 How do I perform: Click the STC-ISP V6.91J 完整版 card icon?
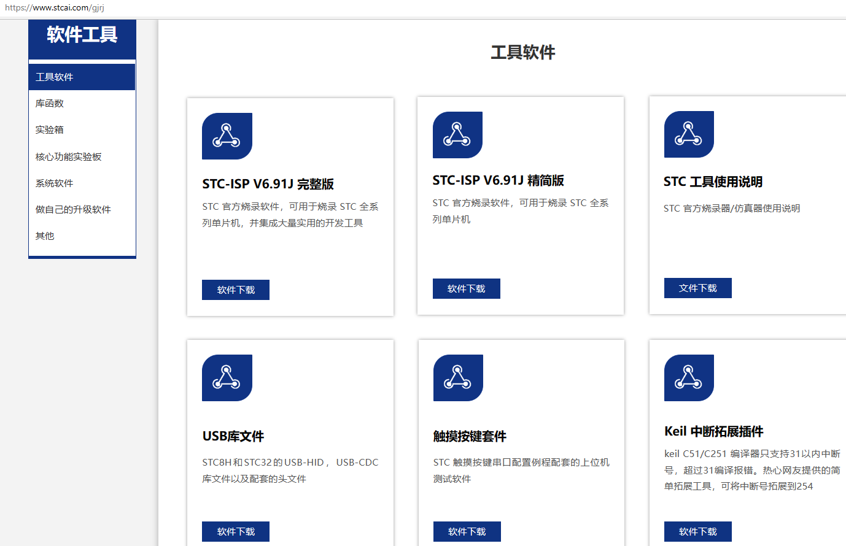[227, 136]
